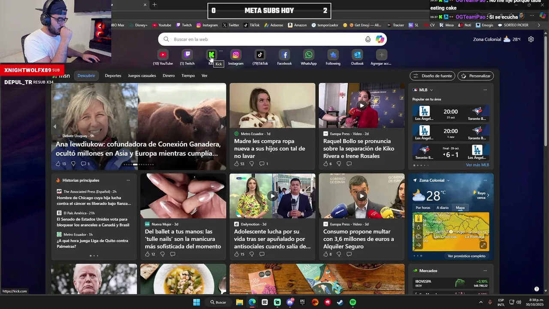This screenshot has height=309, width=549.
Task: Open Mercados card more options menu
Action: [x=485, y=271]
